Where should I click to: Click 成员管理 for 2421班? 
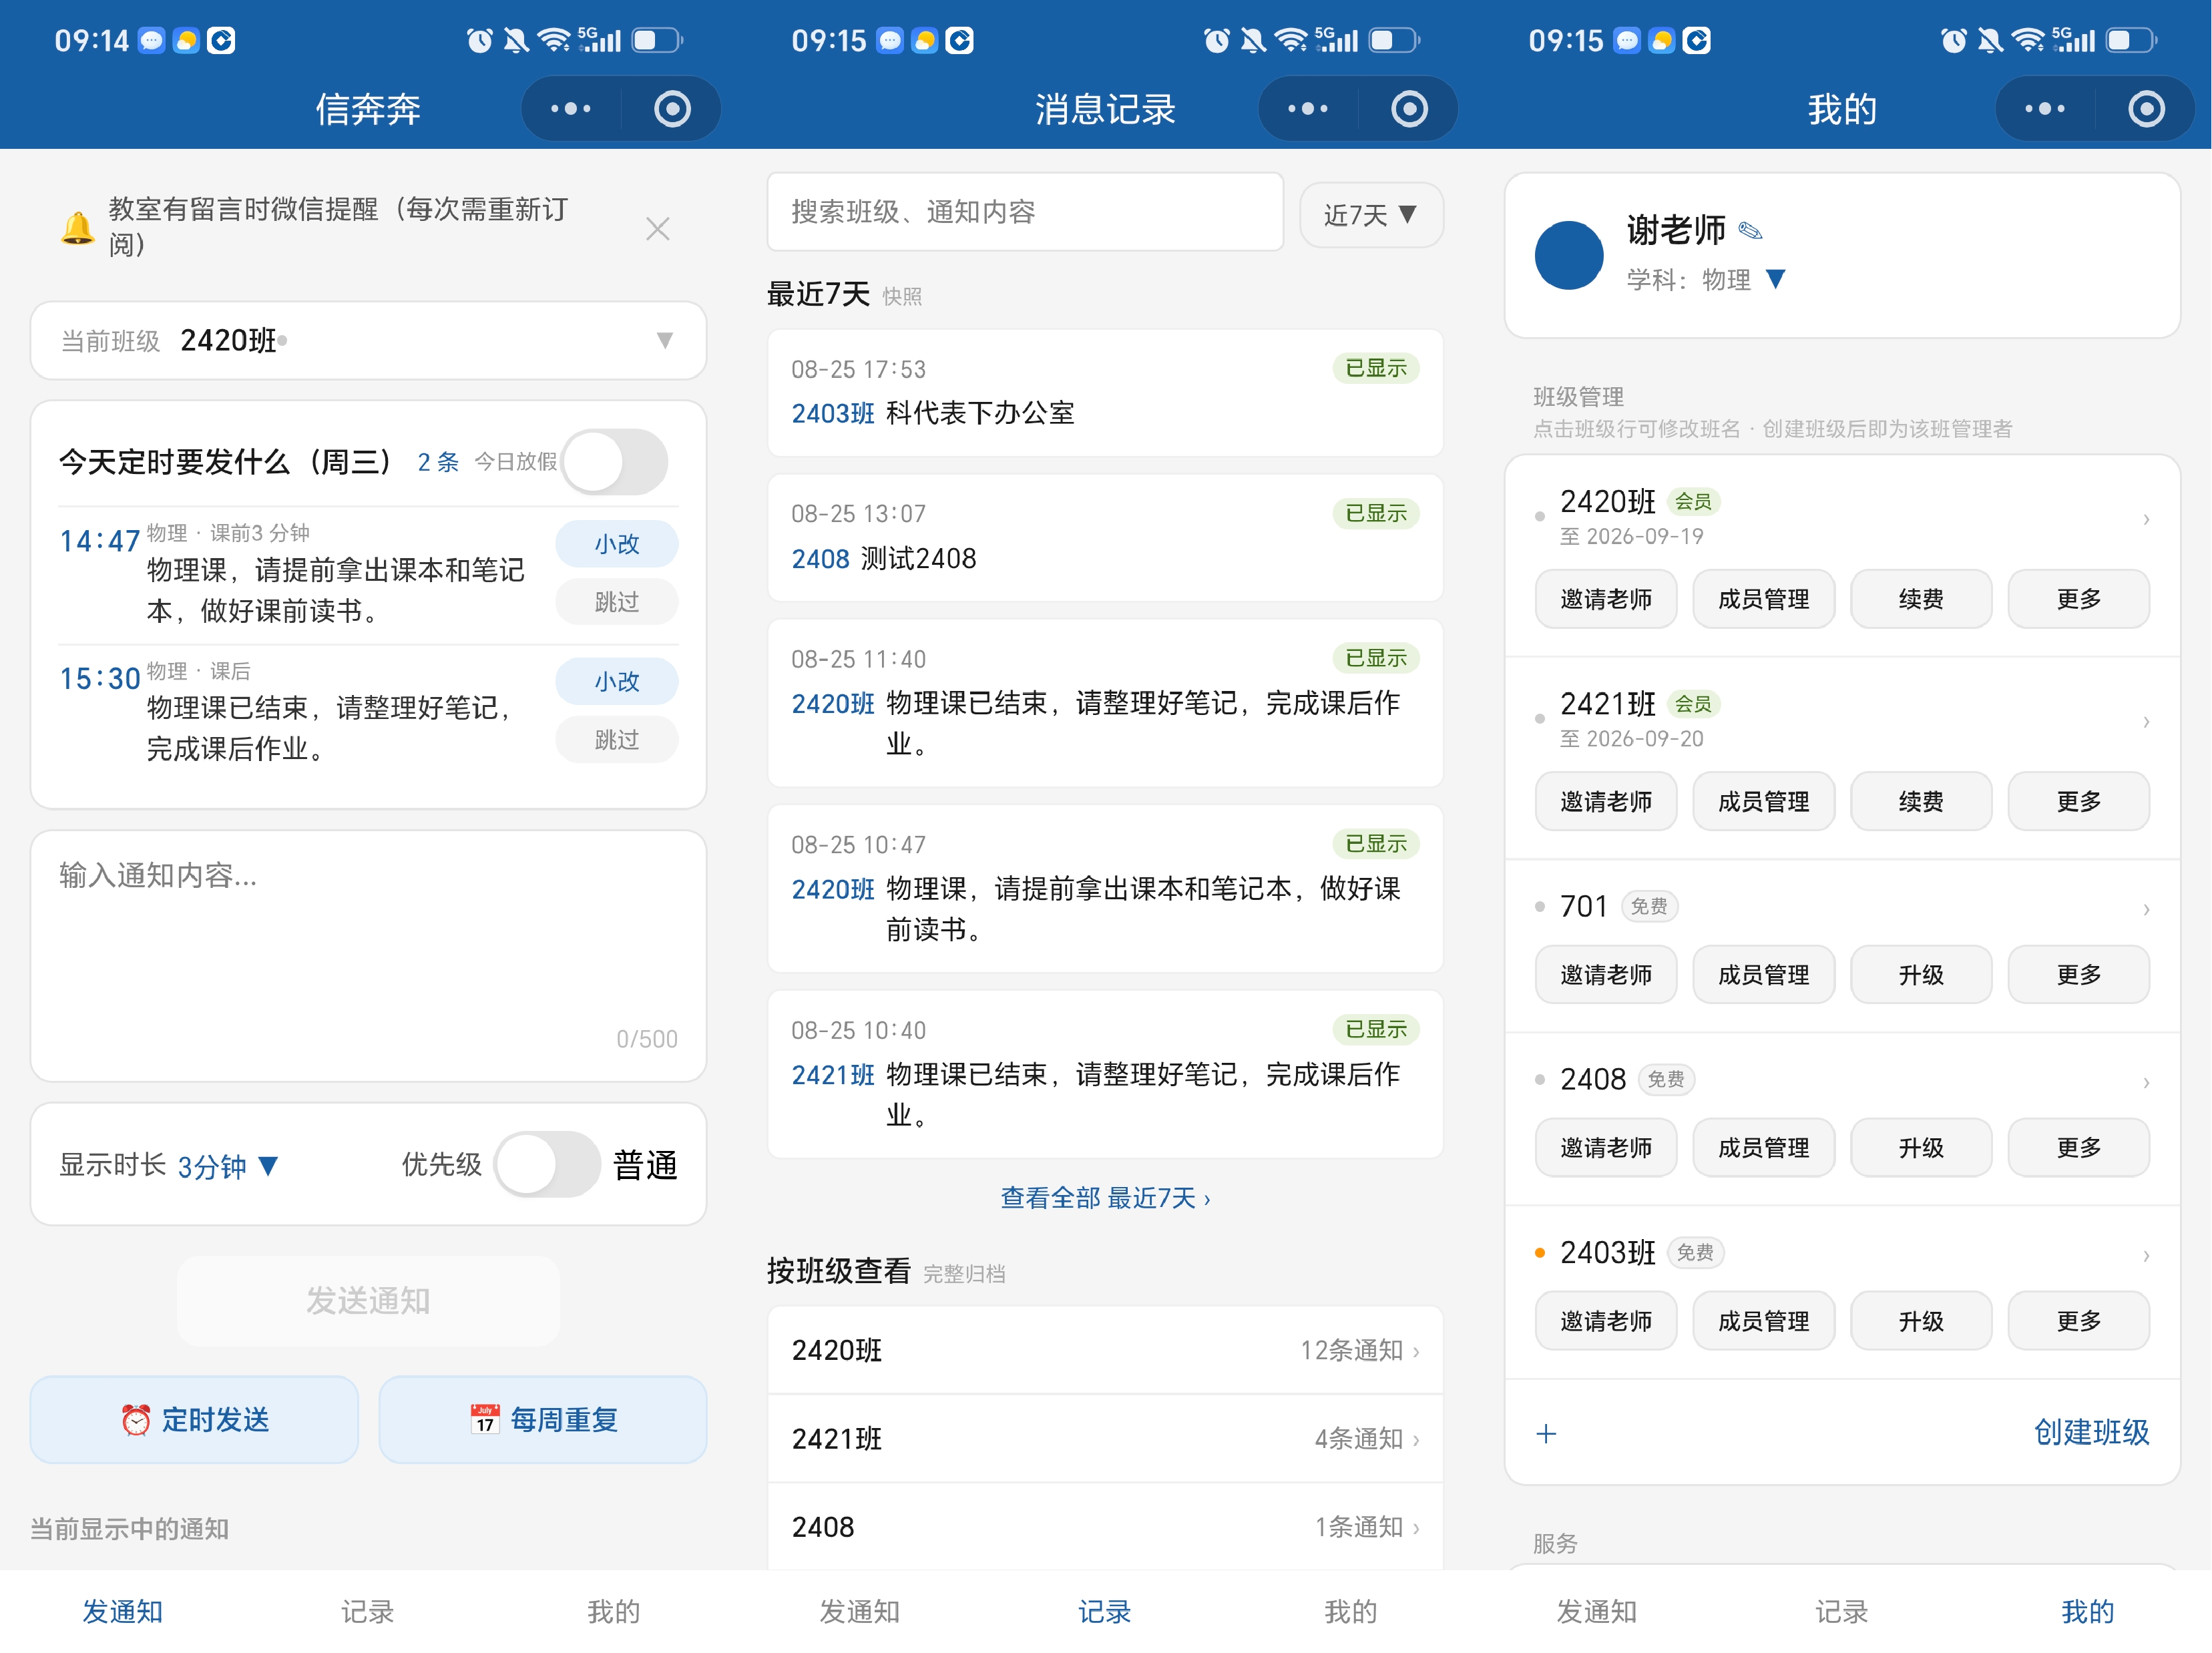tap(1763, 800)
